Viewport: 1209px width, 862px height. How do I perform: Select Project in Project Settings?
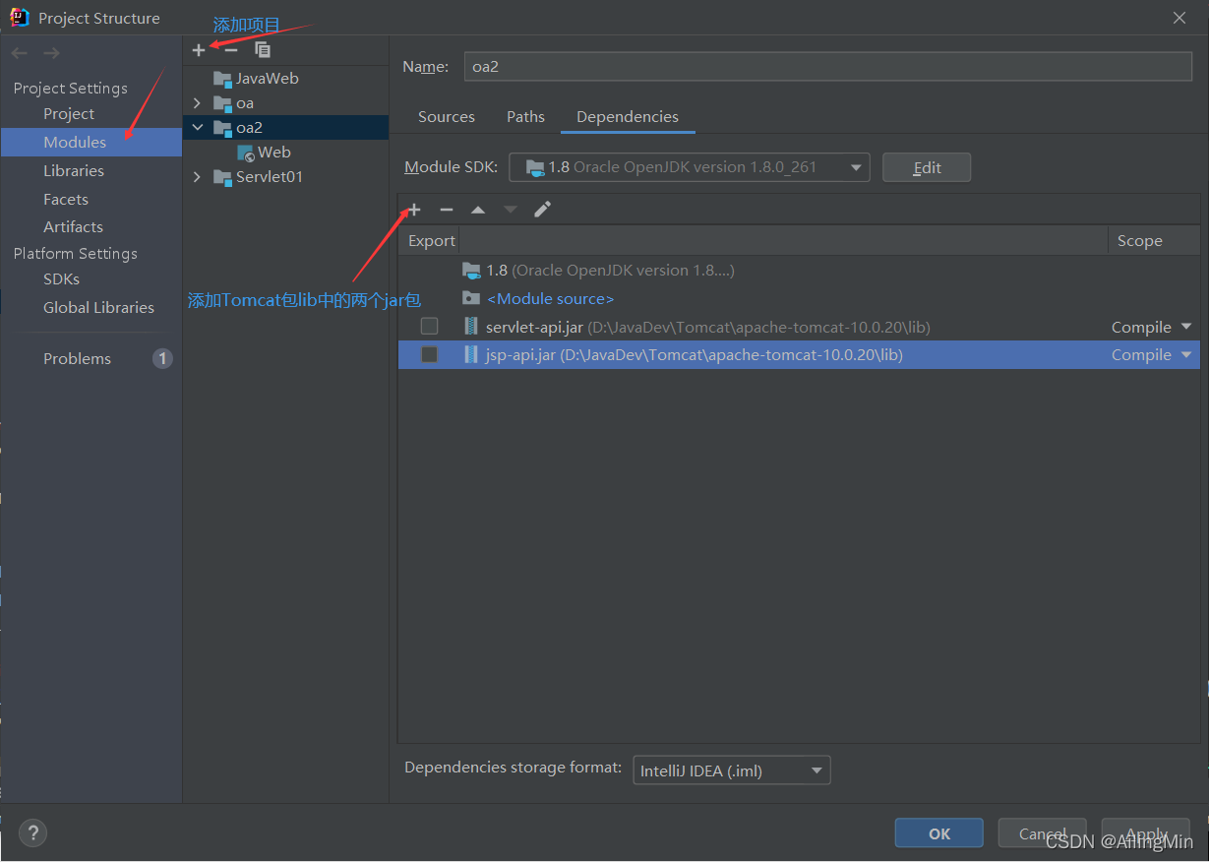click(69, 114)
